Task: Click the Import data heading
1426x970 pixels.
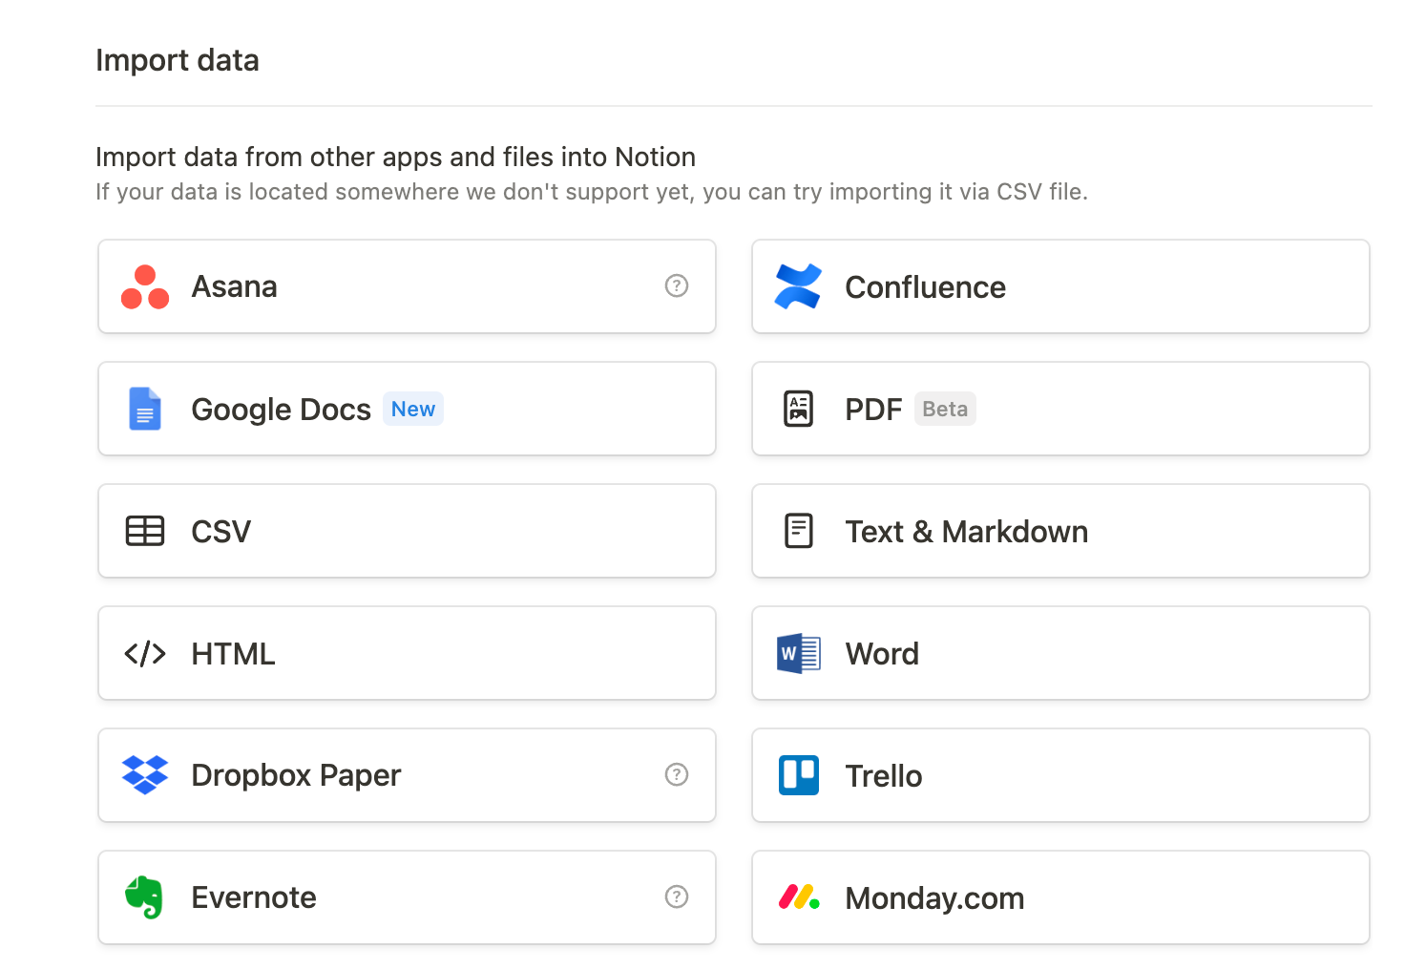Action: tap(178, 60)
